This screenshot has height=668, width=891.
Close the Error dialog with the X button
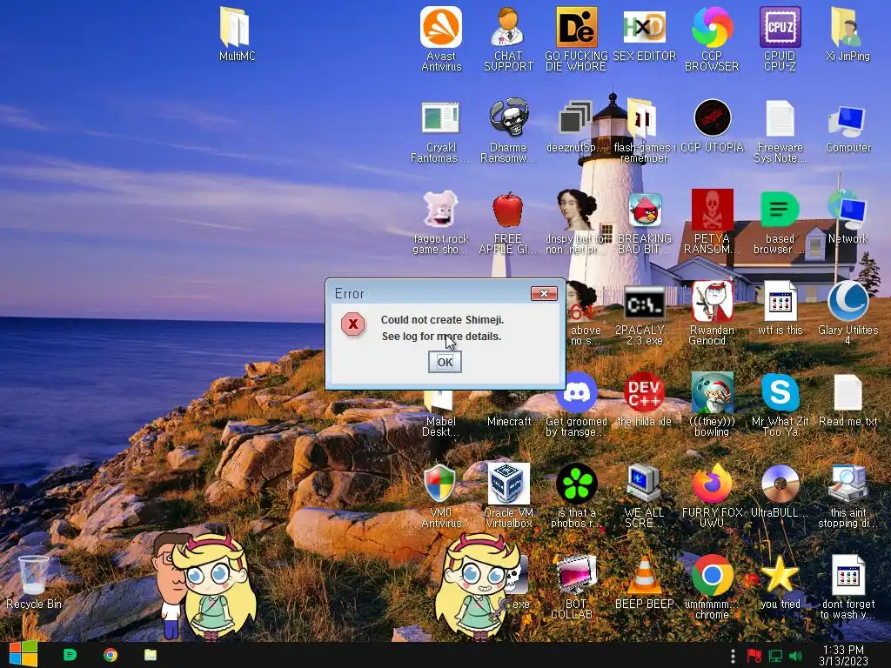[544, 293]
